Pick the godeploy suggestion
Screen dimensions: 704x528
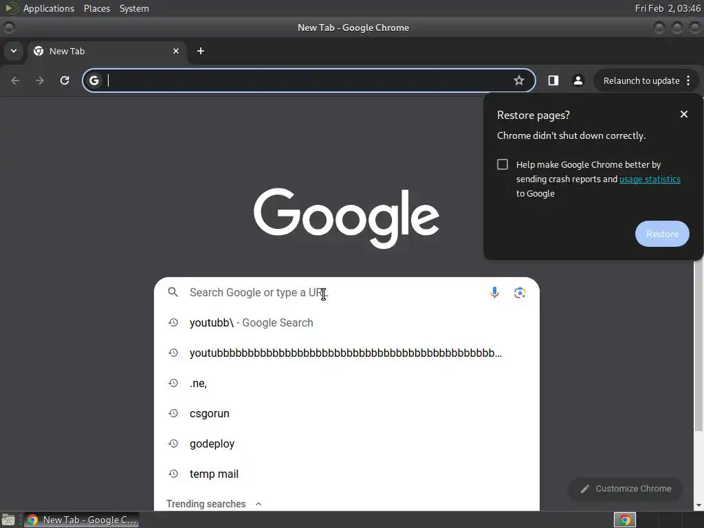coord(346,443)
